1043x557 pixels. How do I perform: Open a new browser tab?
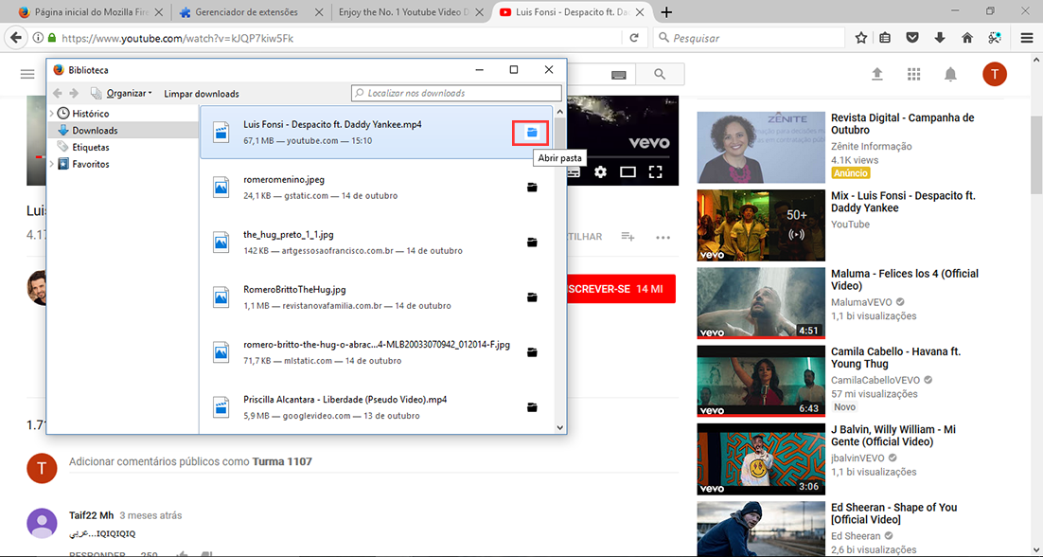[x=666, y=12]
